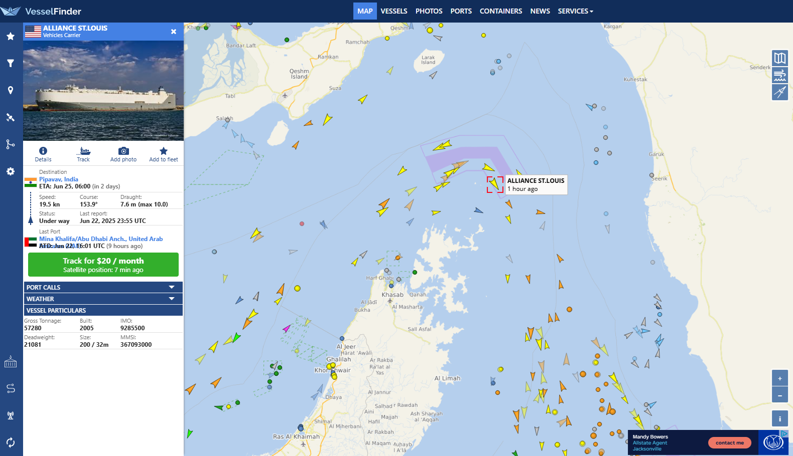Click the antenna station sidebar icon
Screen dimensions: 793x456
11,415
